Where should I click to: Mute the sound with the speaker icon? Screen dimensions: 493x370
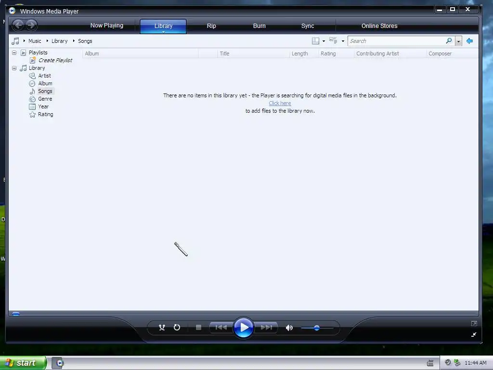289,328
